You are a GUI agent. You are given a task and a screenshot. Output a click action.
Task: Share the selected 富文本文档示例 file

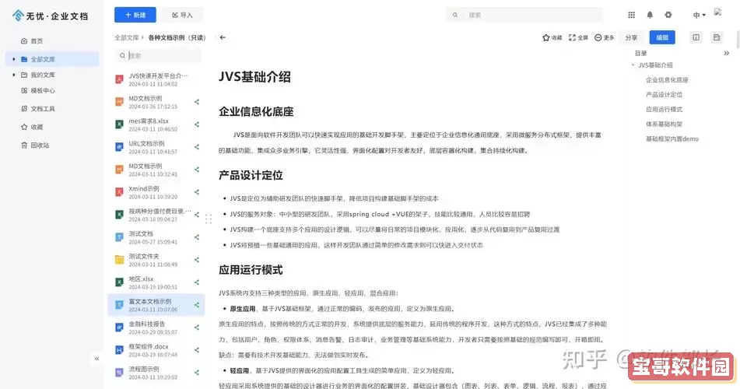point(197,305)
